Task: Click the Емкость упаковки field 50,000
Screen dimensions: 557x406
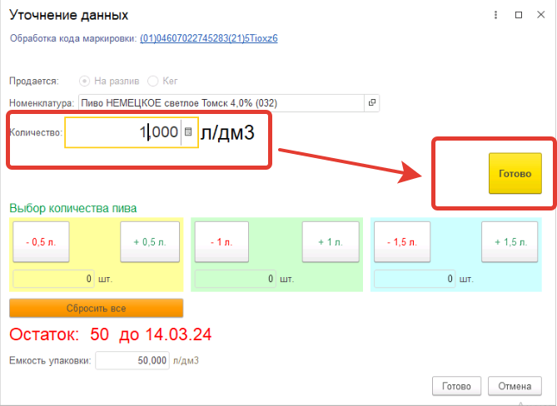Action: click(x=132, y=360)
